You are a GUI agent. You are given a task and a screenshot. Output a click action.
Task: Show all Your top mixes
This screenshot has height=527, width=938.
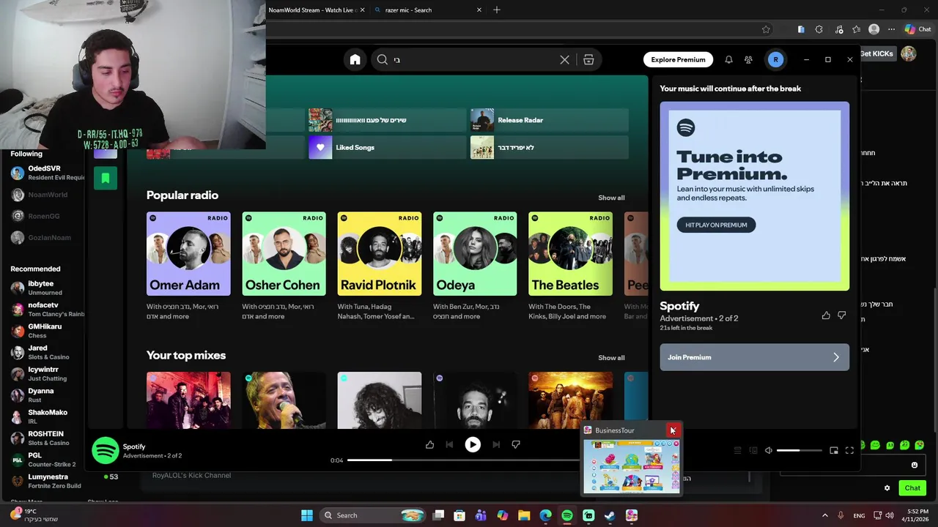point(611,358)
